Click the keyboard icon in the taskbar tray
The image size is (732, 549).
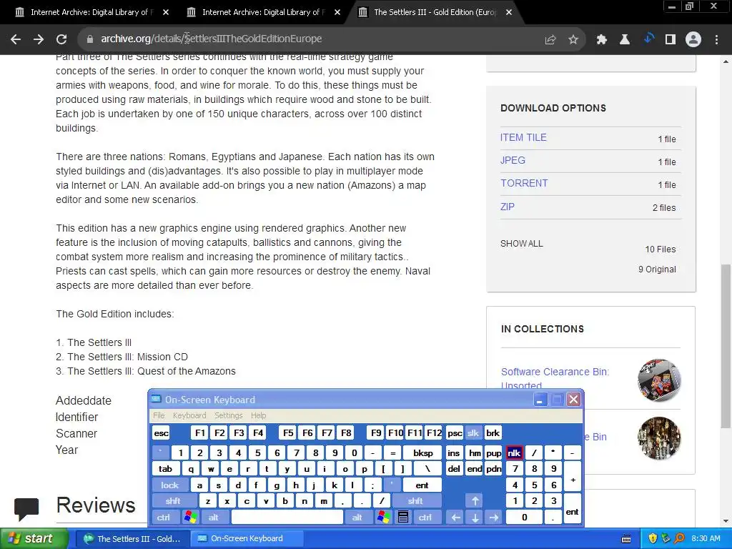point(626,539)
